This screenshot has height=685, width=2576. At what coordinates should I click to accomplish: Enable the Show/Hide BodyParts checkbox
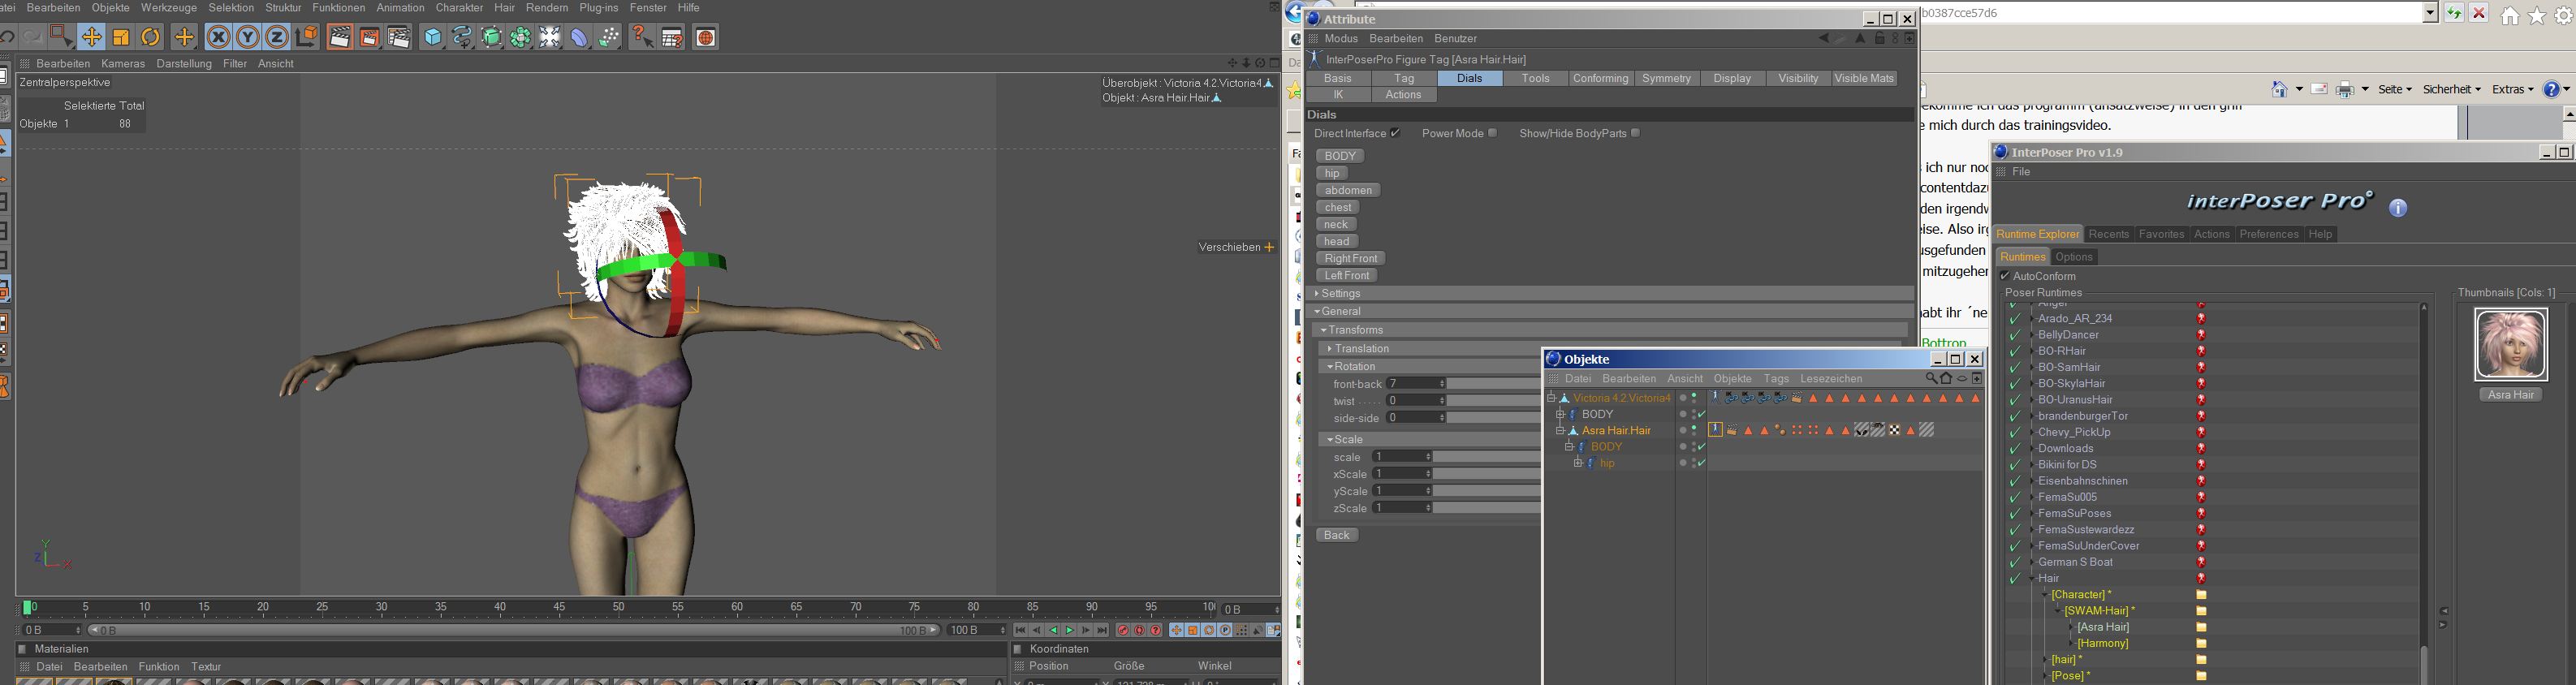coord(1635,133)
